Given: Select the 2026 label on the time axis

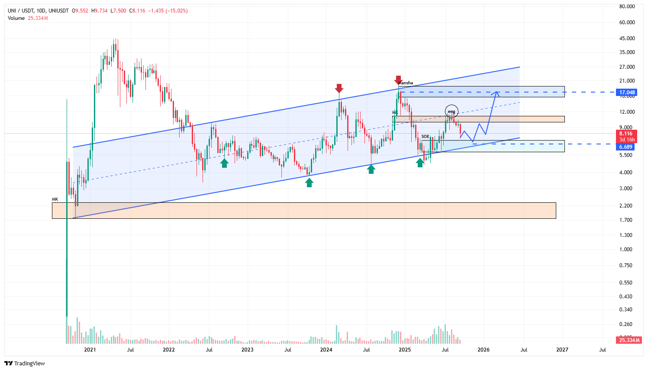Looking at the screenshot, I should (484, 349).
